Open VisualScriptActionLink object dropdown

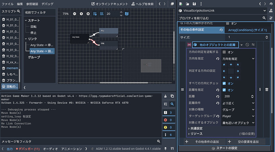[x=222, y=11]
